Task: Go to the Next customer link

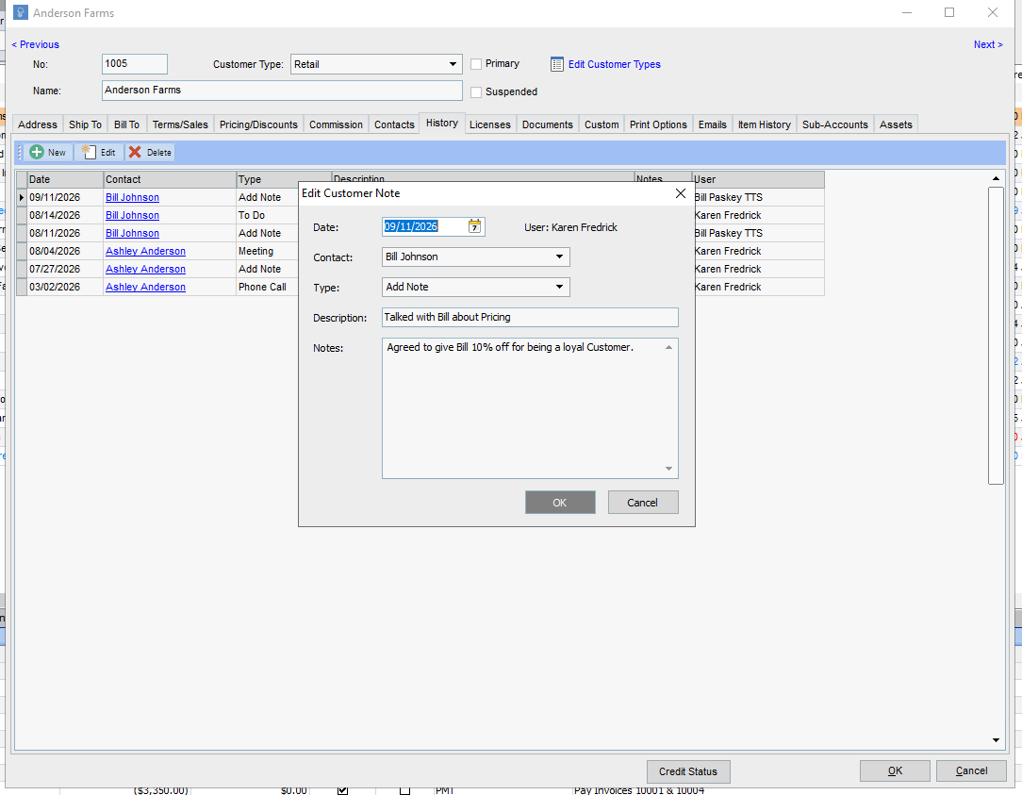Action: tap(988, 44)
